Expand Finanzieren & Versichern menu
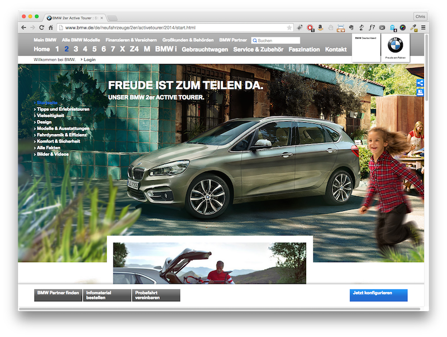This screenshot has width=447, height=337. pos(131,40)
